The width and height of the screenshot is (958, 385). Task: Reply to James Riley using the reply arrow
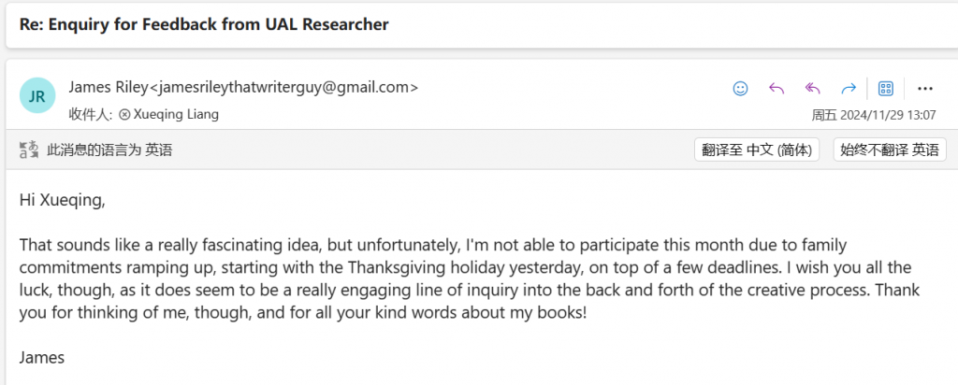pyautogui.click(x=776, y=89)
